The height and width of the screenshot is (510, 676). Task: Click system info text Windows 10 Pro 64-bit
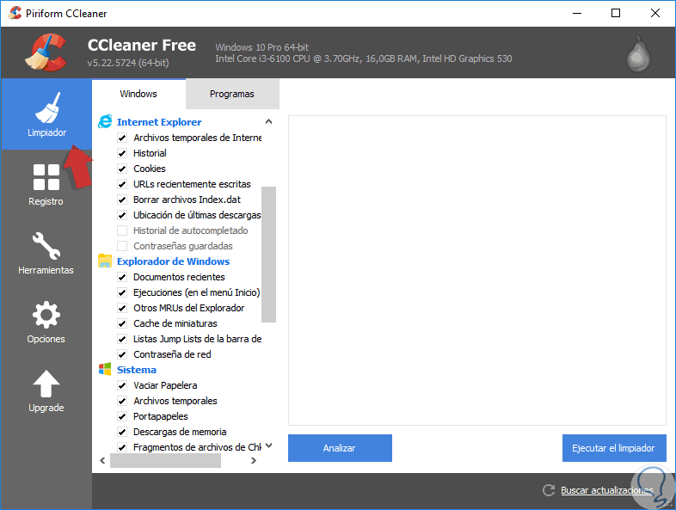coord(261,47)
